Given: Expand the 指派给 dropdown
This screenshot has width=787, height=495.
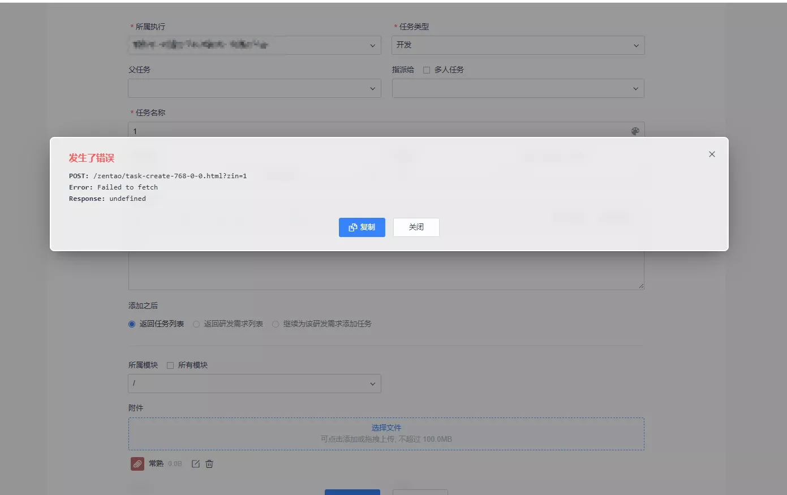Looking at the screenshot, I should (518, 88).
